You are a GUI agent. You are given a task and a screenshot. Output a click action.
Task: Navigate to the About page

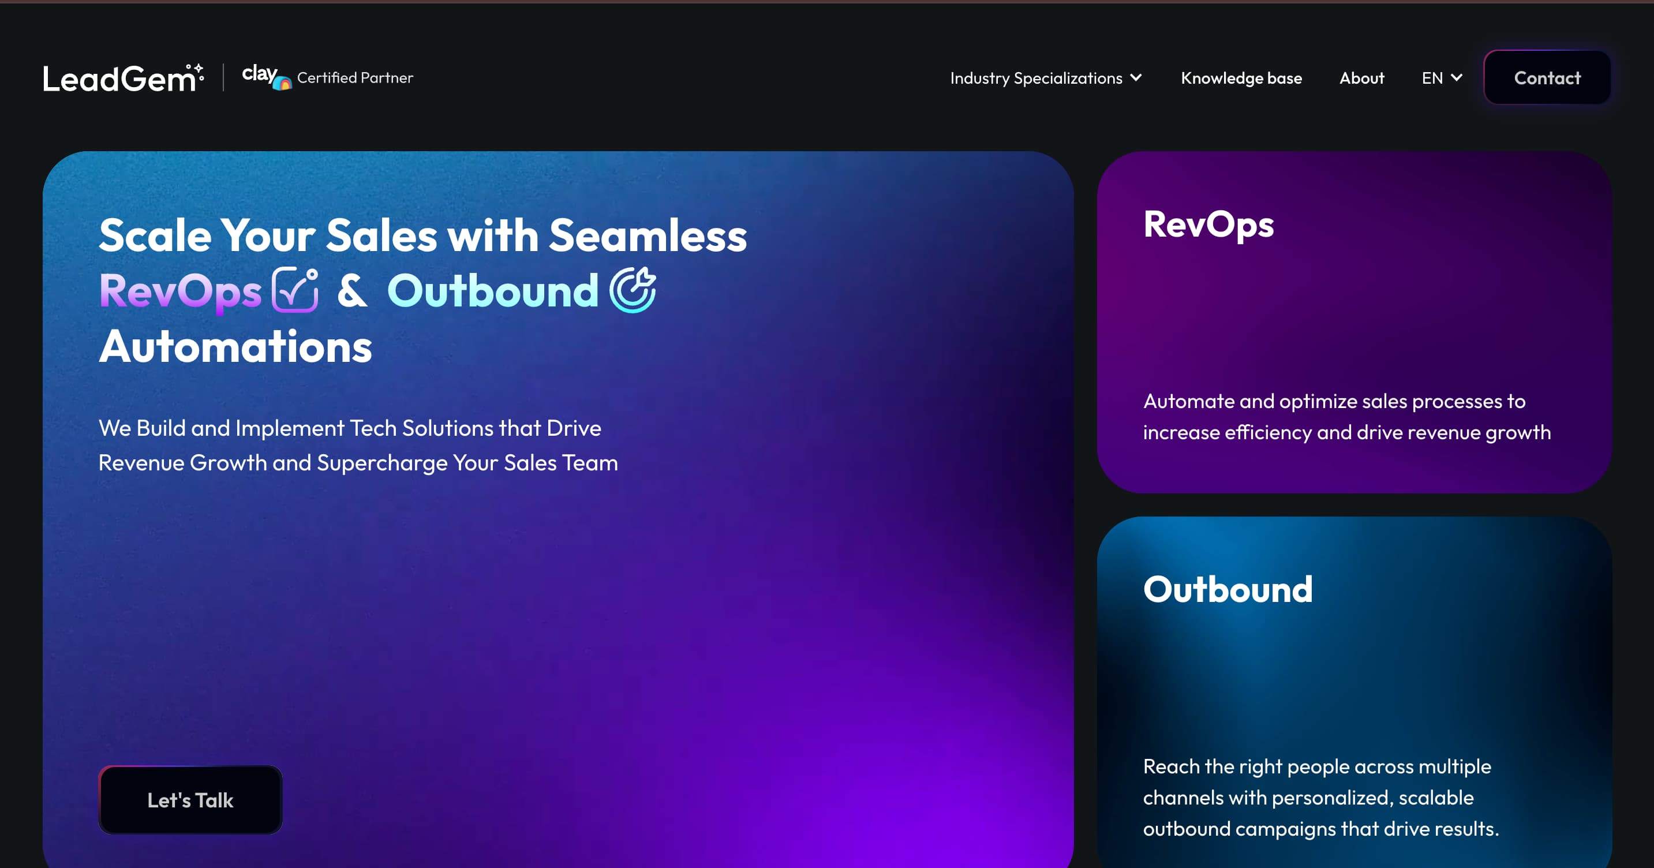pyautogui.click(x=1361, y=78)
